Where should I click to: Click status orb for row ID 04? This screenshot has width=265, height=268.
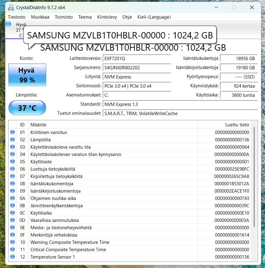coord(12,154)
